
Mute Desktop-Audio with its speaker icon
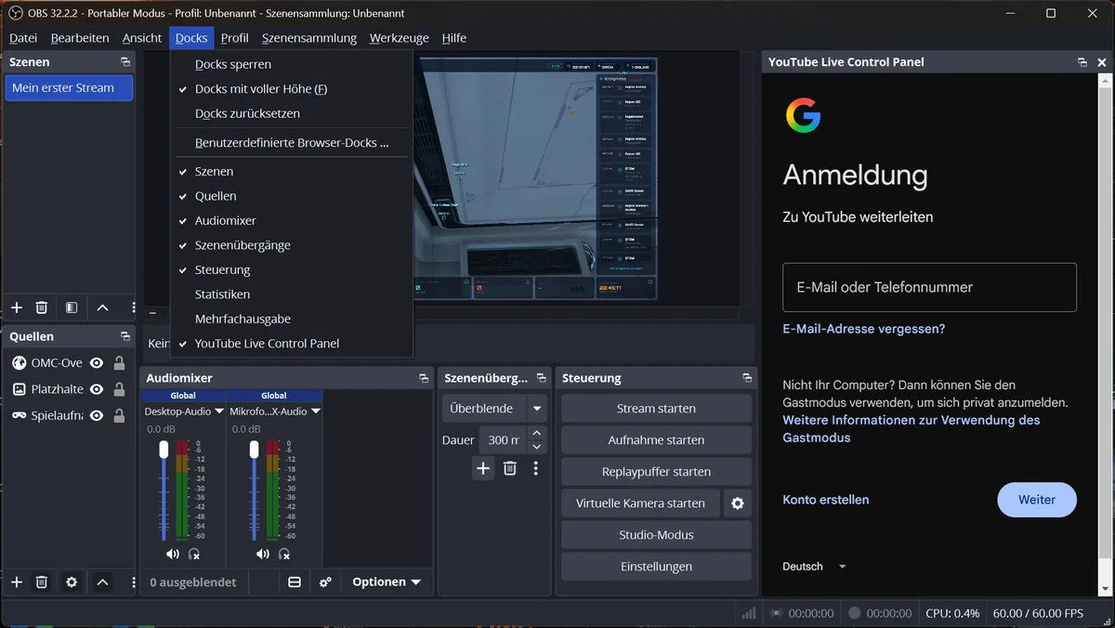click(x=173, y=554)
